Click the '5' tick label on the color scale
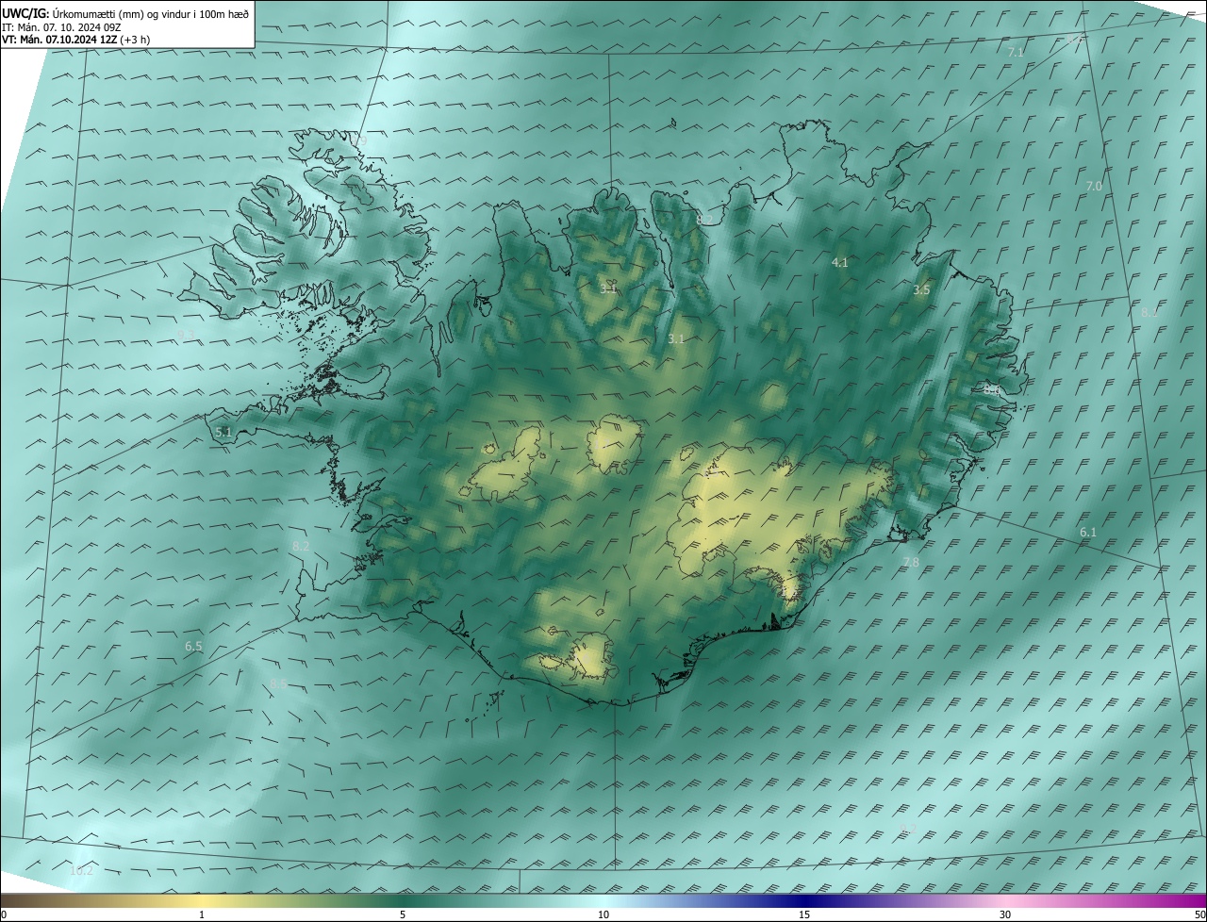The width and height of the screenshot is (1207, 922). coord(403,914)
